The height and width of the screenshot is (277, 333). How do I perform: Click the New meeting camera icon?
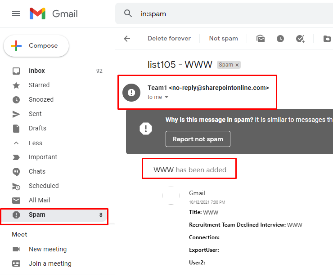16,249
